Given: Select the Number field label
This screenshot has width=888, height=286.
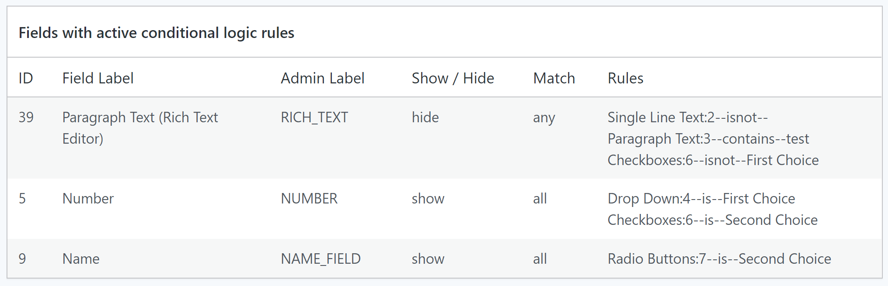Looking at the screenshot, I should click(x=88, y=198).
